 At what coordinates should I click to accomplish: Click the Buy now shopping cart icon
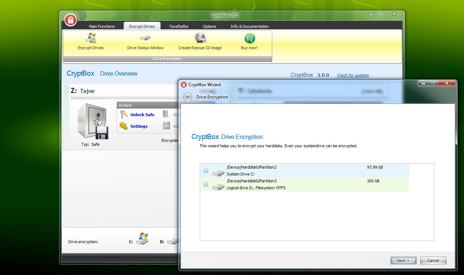[x=249, y=38]
